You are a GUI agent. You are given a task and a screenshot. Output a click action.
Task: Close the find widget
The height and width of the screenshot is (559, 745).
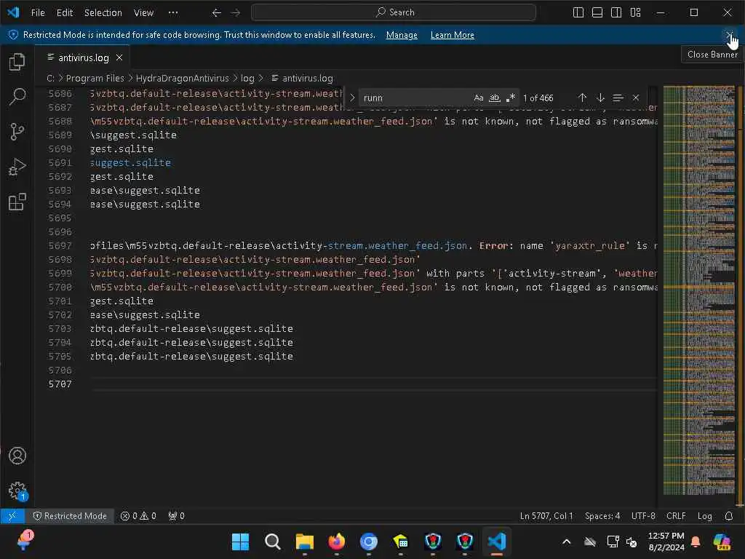[636, 98]
